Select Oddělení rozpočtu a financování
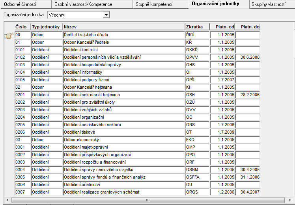Screen dimensions: 295x205 pos(124,162)
